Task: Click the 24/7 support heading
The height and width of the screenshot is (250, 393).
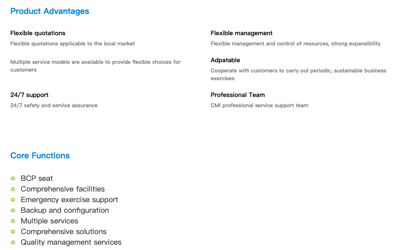Action: click(29, 95)
